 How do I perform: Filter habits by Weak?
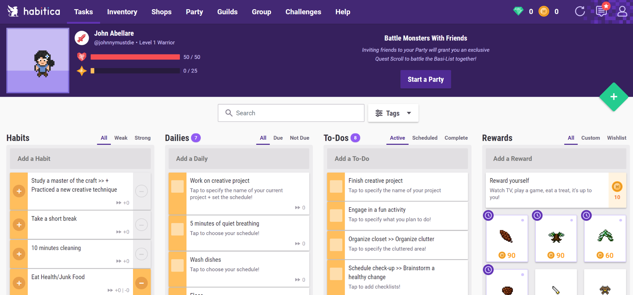coord(121,138)
